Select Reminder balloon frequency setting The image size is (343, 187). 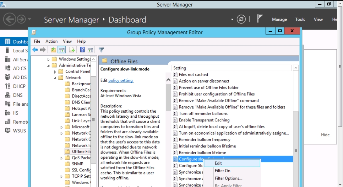tap(204, 140)
